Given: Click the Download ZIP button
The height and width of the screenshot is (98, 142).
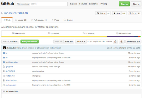Looking at the screenshot, I should pos(133,41).
